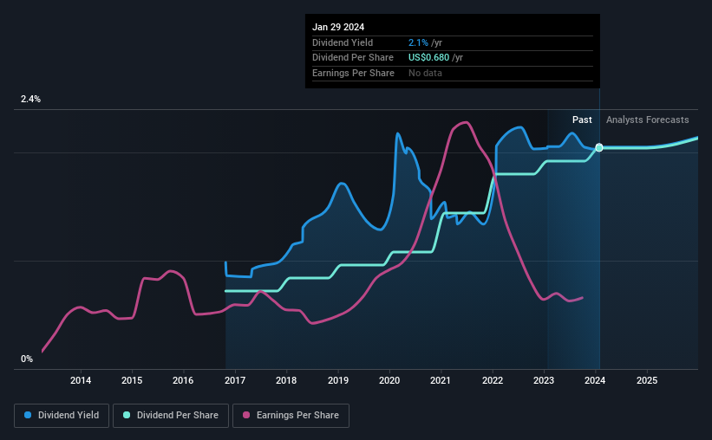712x440 pixels.
Task: Click the 2017 year label on the axis
Action: pyautogui.click(x=235, y=380)
